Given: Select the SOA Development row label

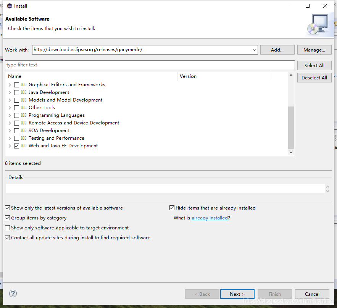Looking at the screenshot, I should (49, 131).
